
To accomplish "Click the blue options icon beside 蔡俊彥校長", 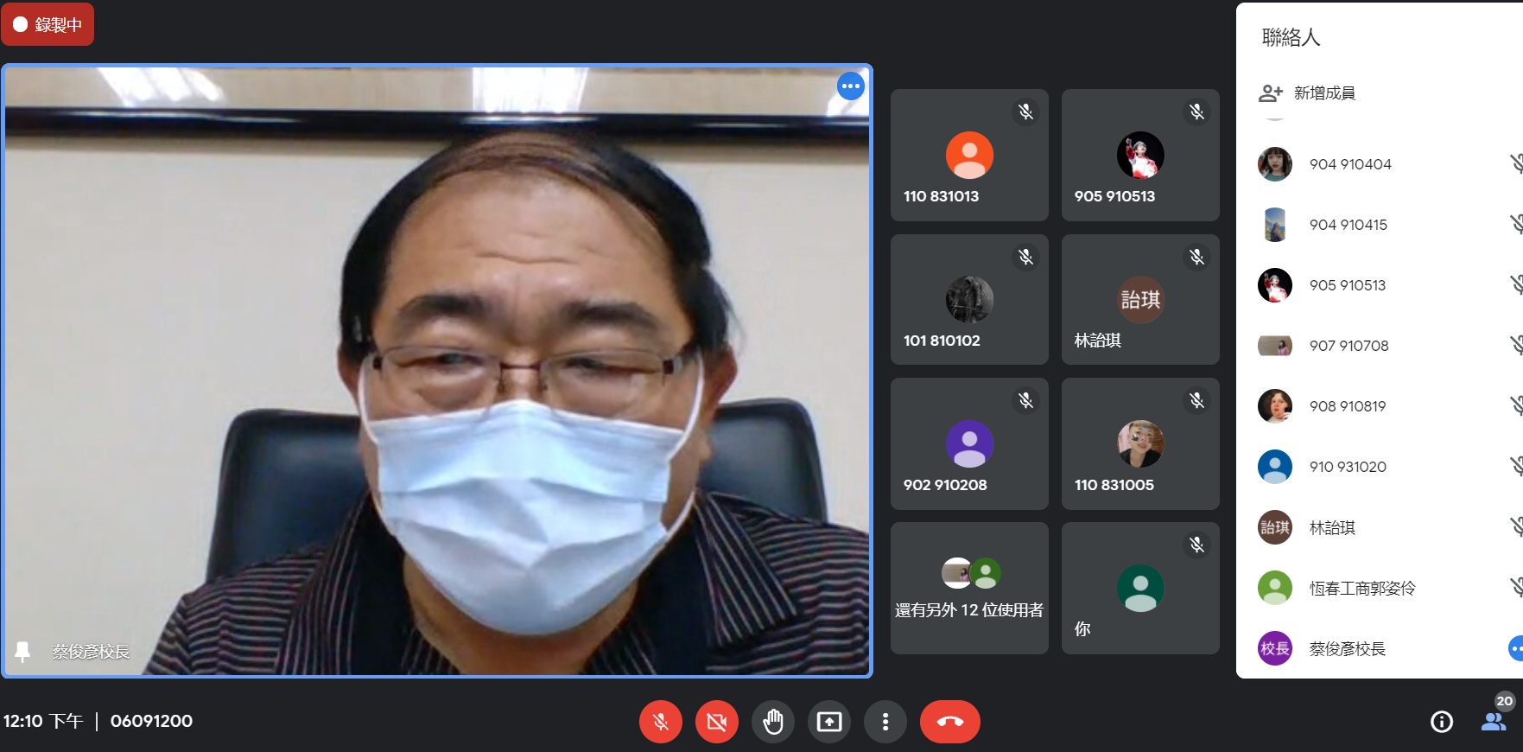I will click(x=1516, y=648).
